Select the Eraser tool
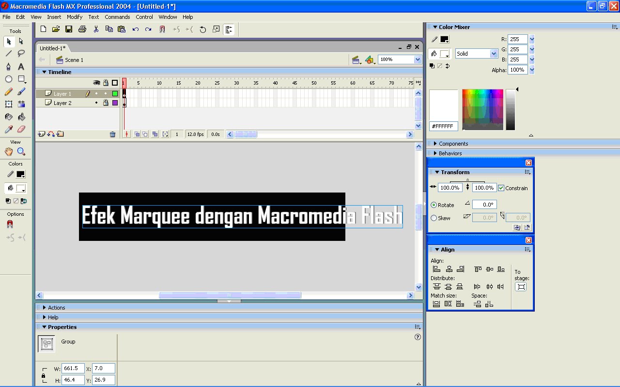 (x=21, y=129)
